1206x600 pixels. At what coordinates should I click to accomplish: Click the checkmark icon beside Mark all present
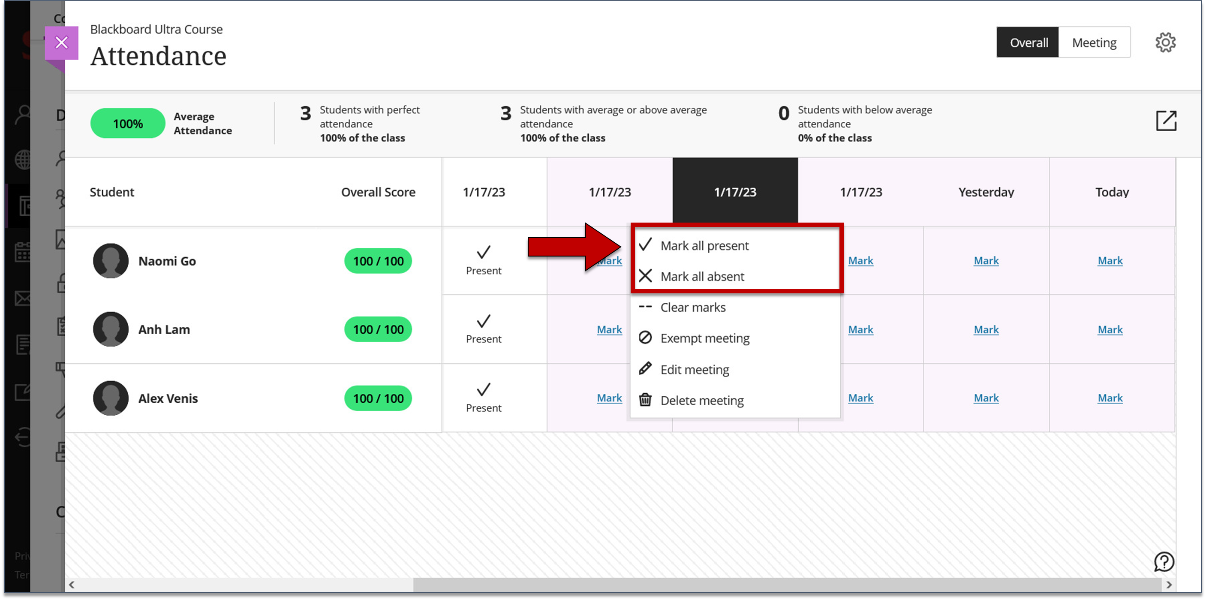645,244
